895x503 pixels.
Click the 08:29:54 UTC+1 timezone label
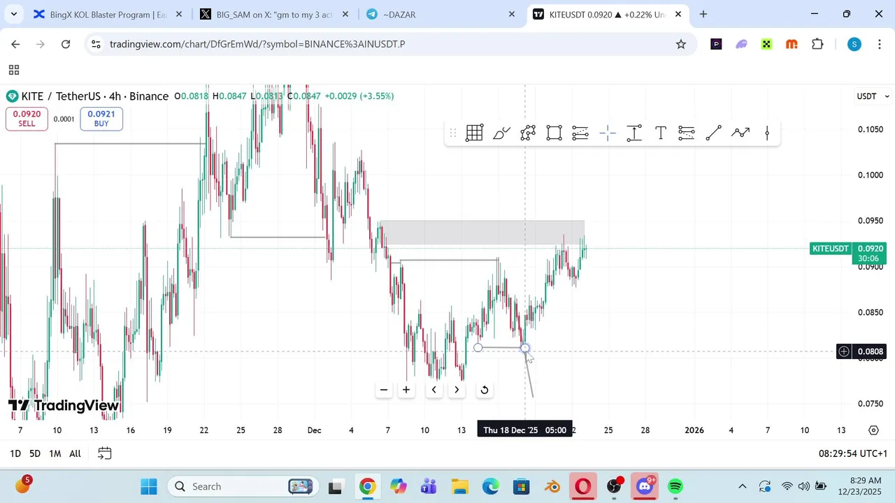(852, 453)
